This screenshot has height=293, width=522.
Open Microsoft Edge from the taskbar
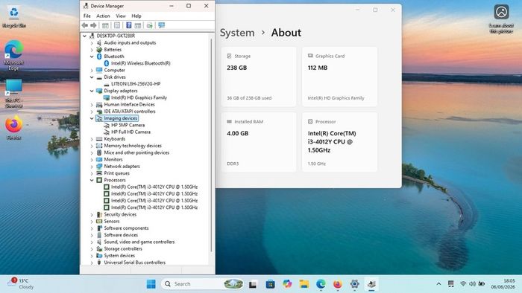tap(321, 284)
